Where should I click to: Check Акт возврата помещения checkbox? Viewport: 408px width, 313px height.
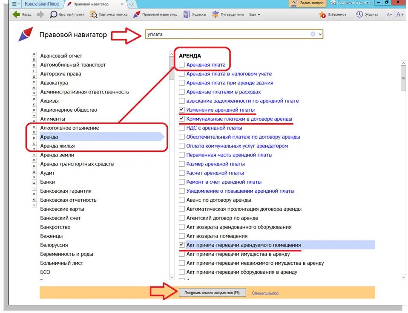[x=181, y=236]
